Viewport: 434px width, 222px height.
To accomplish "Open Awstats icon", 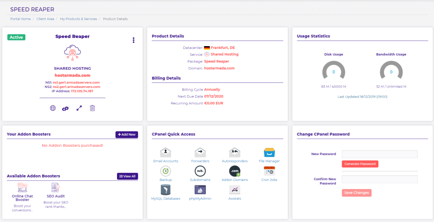I will tap(235, 190).
